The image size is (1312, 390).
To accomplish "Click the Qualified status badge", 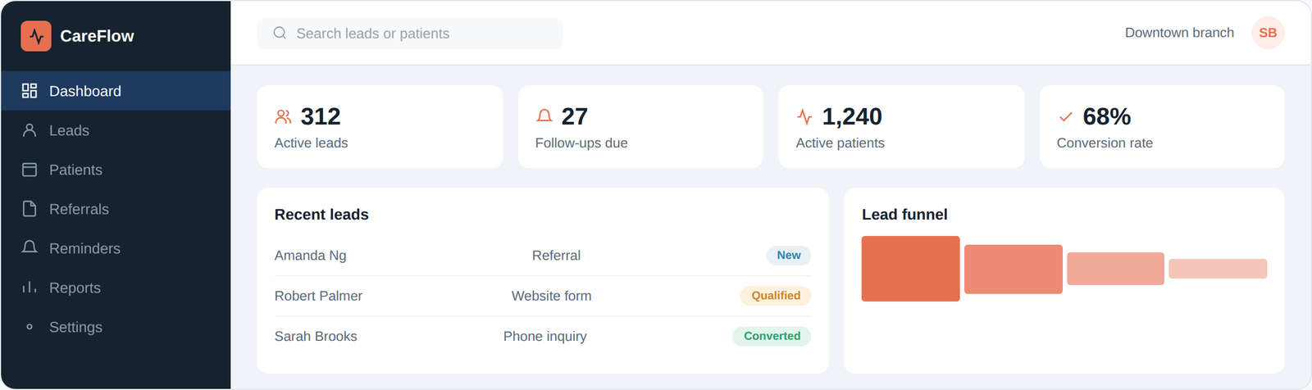I will [x=776, y=296].
